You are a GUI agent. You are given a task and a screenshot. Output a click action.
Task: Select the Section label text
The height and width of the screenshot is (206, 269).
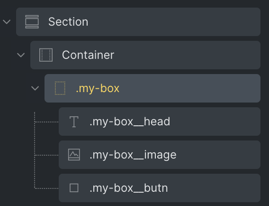click(x=68, y=22)
